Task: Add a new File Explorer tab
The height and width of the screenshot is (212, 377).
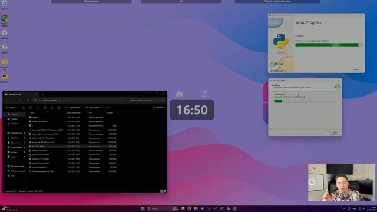Action: click(x=42, y=94)
